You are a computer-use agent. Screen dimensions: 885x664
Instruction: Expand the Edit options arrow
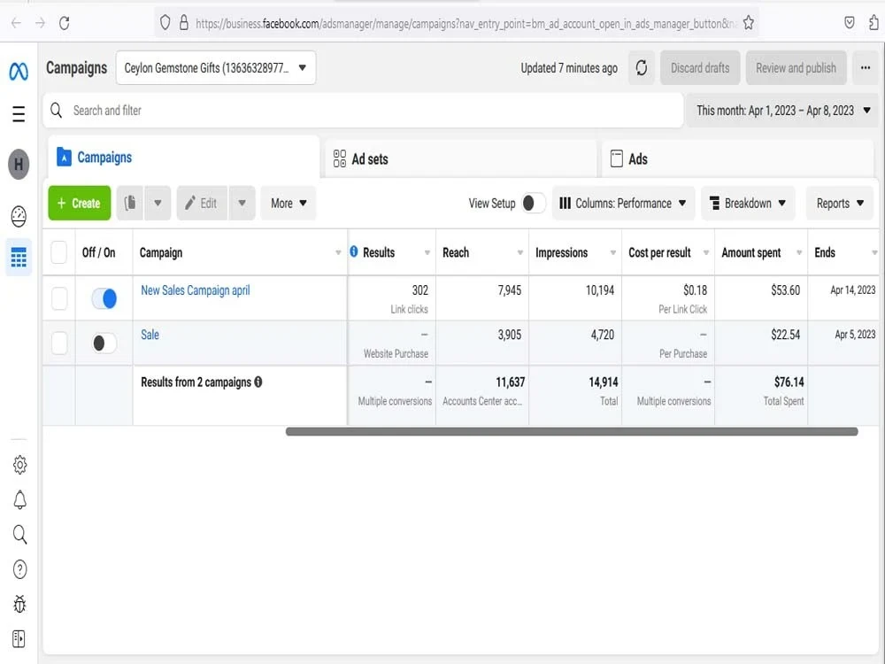242,203
